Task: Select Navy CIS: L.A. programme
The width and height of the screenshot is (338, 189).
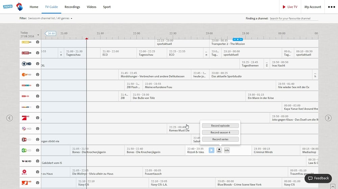Action: (182, 183)
